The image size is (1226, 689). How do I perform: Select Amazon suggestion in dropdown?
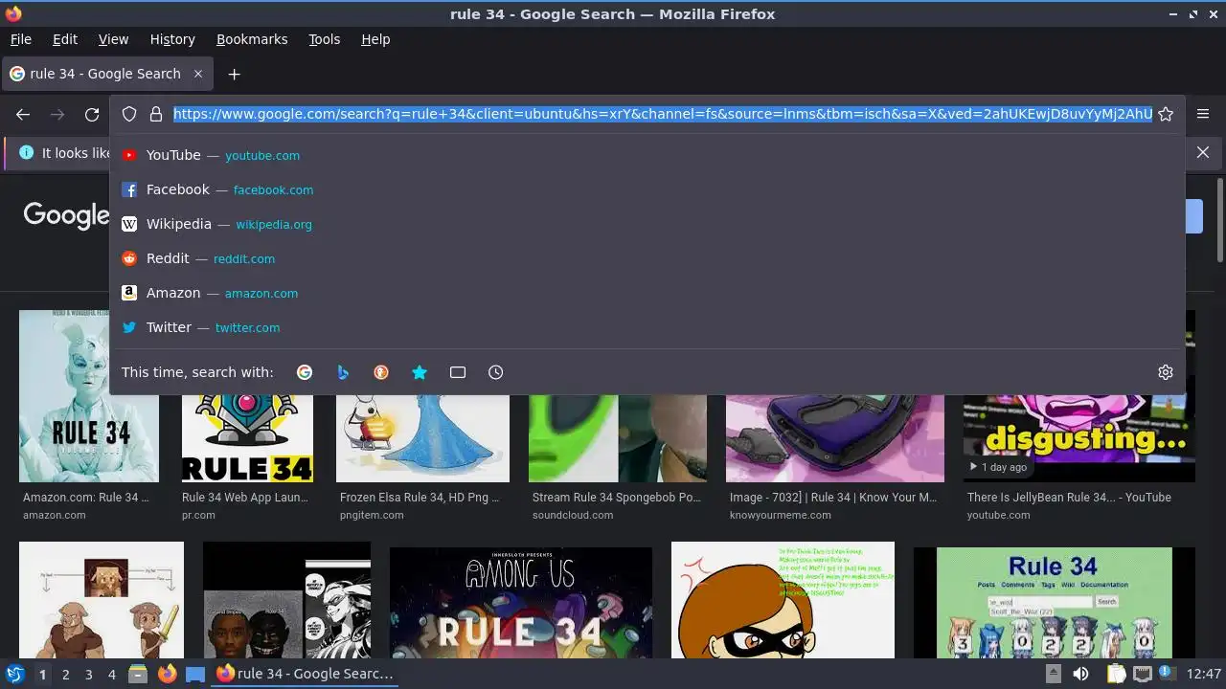point(647,293)
